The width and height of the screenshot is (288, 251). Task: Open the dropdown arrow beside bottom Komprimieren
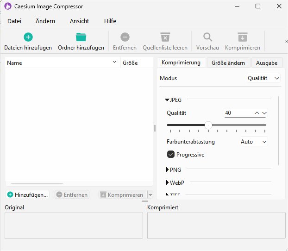(x=150, y=195)
